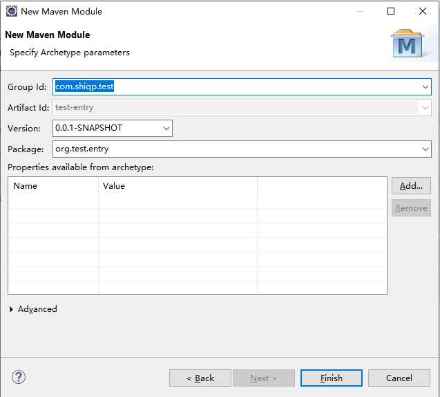Go back with the Back button

[200, 378]
